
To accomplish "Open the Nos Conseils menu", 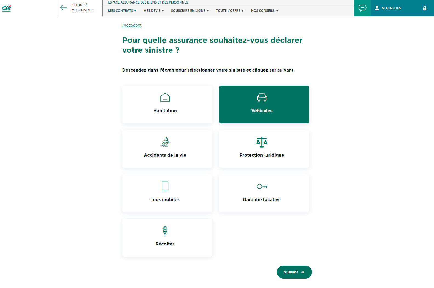I will click(265, 11).
